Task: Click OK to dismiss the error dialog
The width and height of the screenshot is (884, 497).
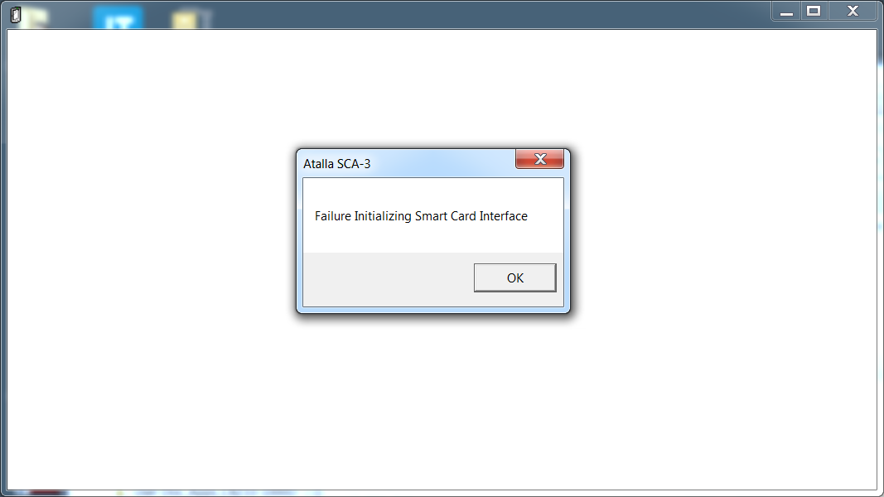Action: click(514, 277)
